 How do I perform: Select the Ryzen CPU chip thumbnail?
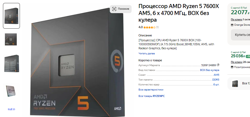11,91
